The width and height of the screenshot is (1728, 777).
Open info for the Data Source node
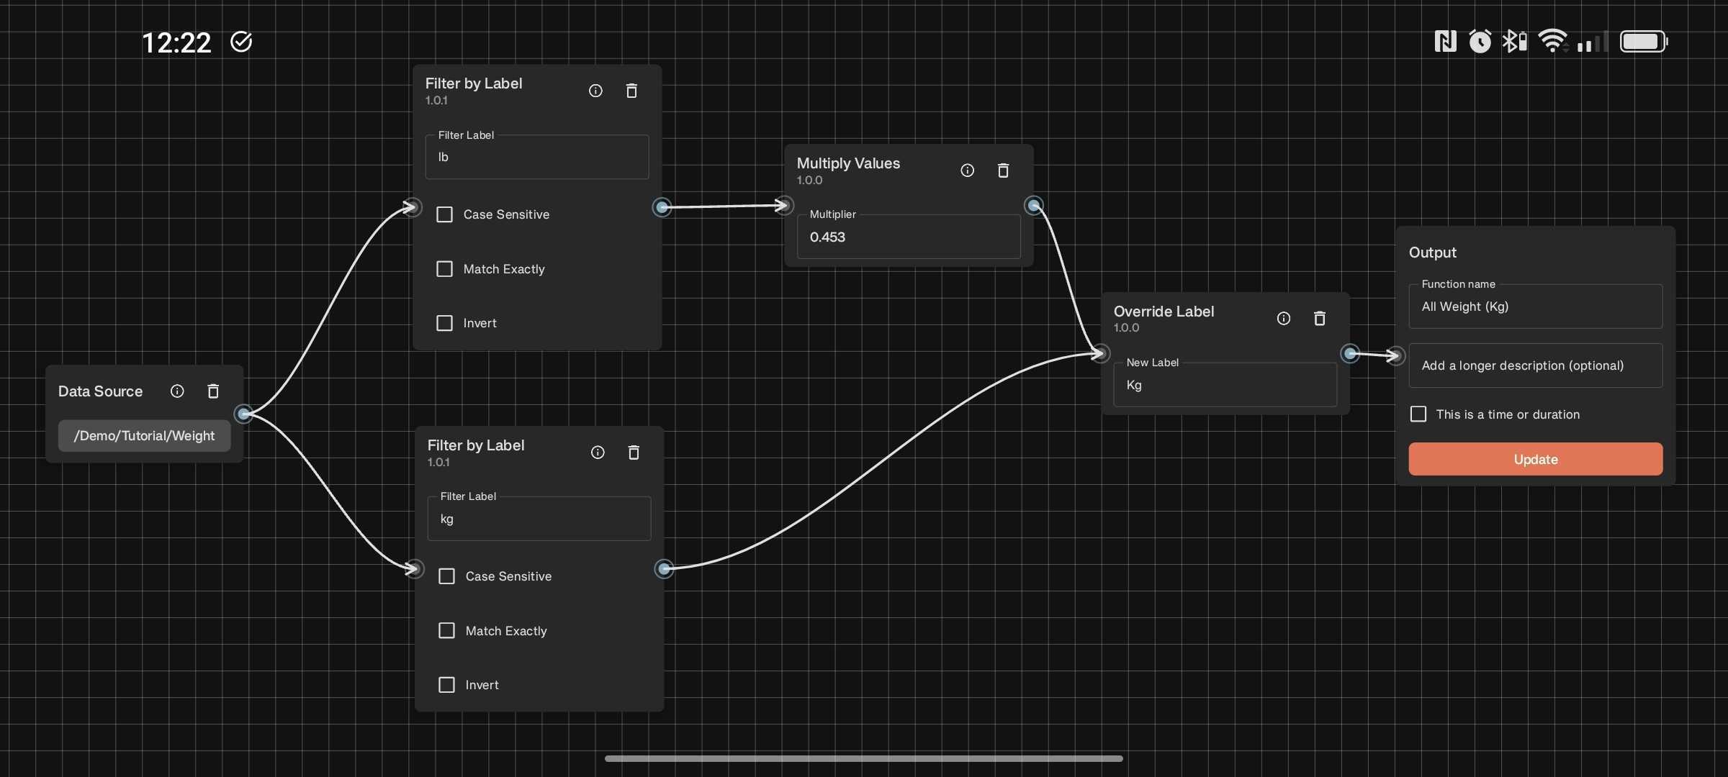coord(177,391)
